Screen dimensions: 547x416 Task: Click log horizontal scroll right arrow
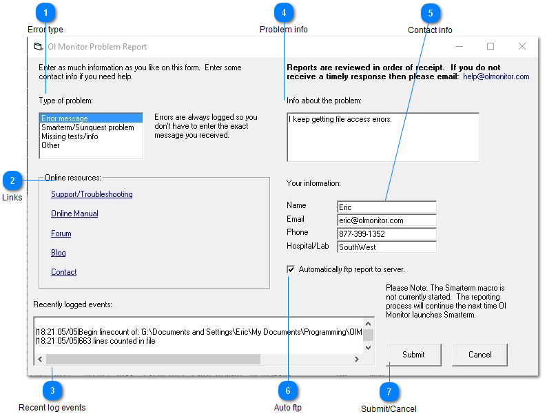pos(357,359)
